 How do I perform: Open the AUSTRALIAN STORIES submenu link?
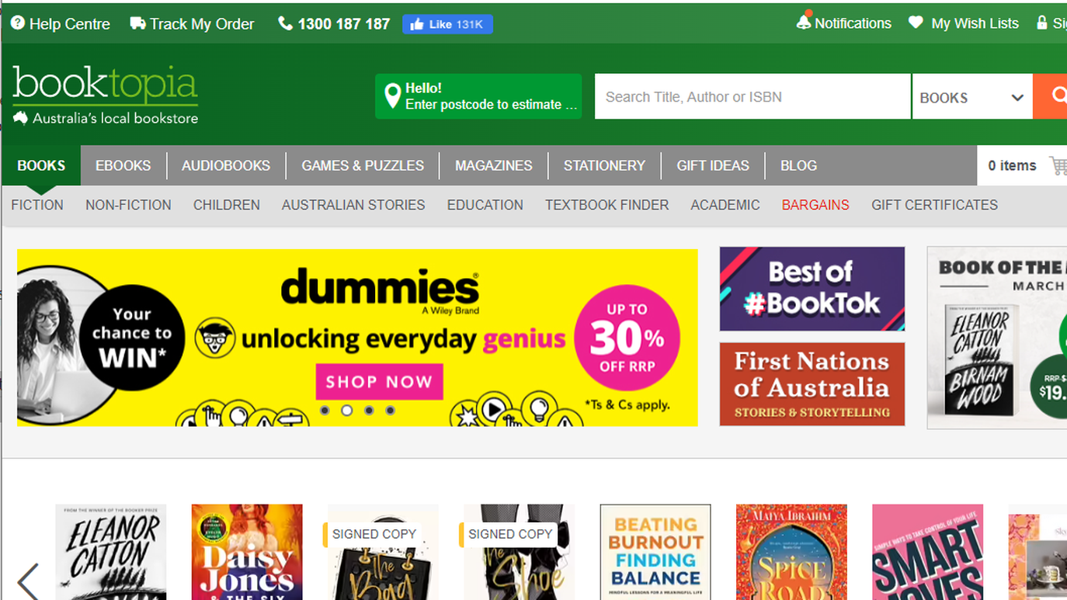coord(353,205)
